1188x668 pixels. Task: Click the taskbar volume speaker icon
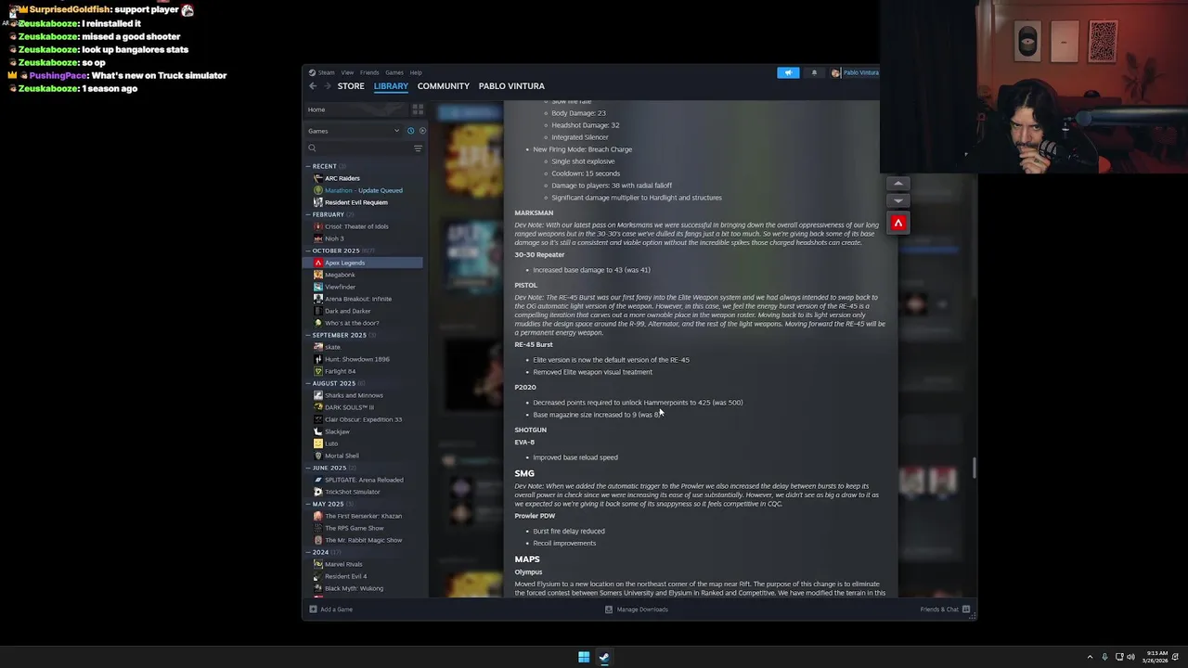tap(1130, 657)
